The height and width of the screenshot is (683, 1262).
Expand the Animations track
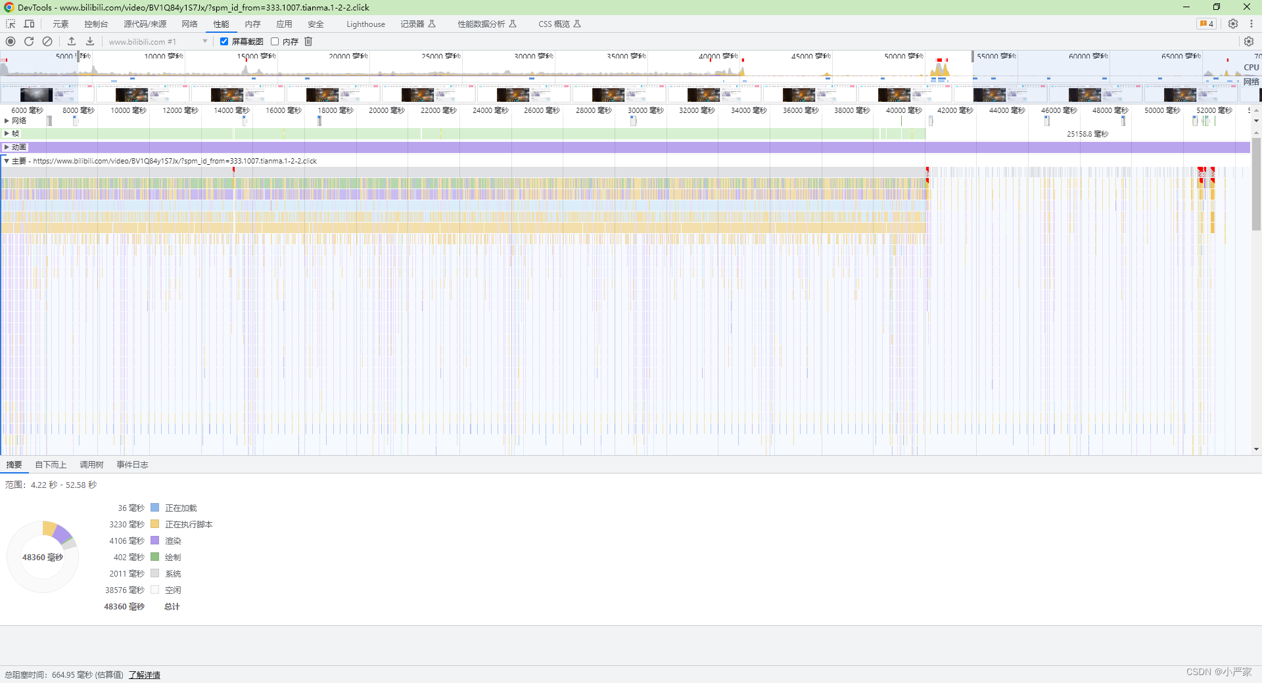coord(7,147)
